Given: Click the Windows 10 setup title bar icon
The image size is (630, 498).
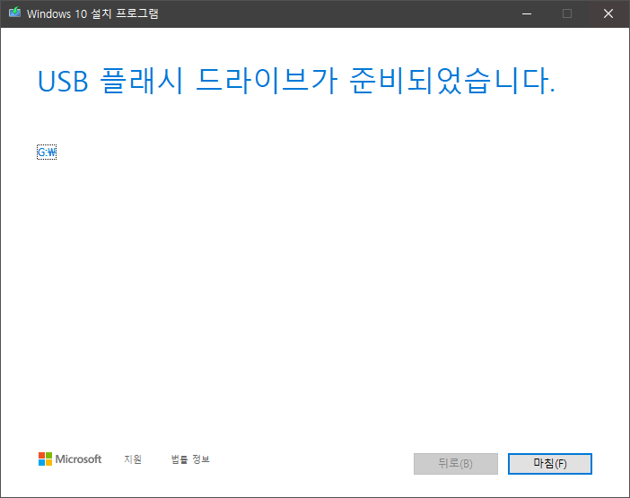Looking at the screenshot, I should point(15,13).
